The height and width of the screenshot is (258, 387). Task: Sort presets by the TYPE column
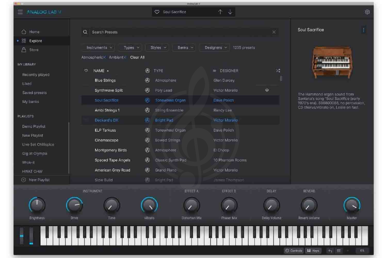coord(158,71)
